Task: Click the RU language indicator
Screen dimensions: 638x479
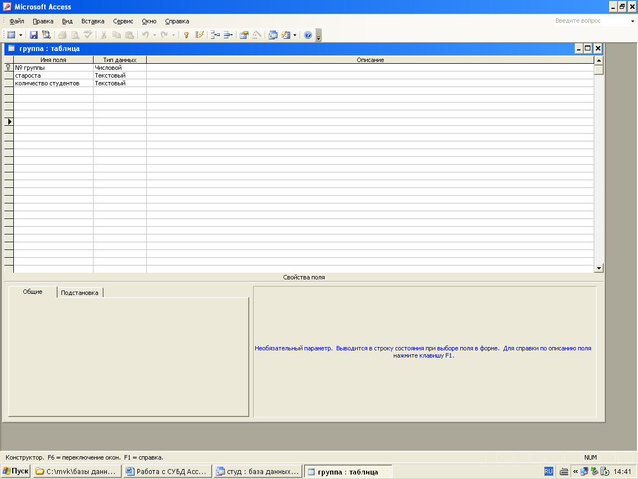Action: [x=548, y=471]
